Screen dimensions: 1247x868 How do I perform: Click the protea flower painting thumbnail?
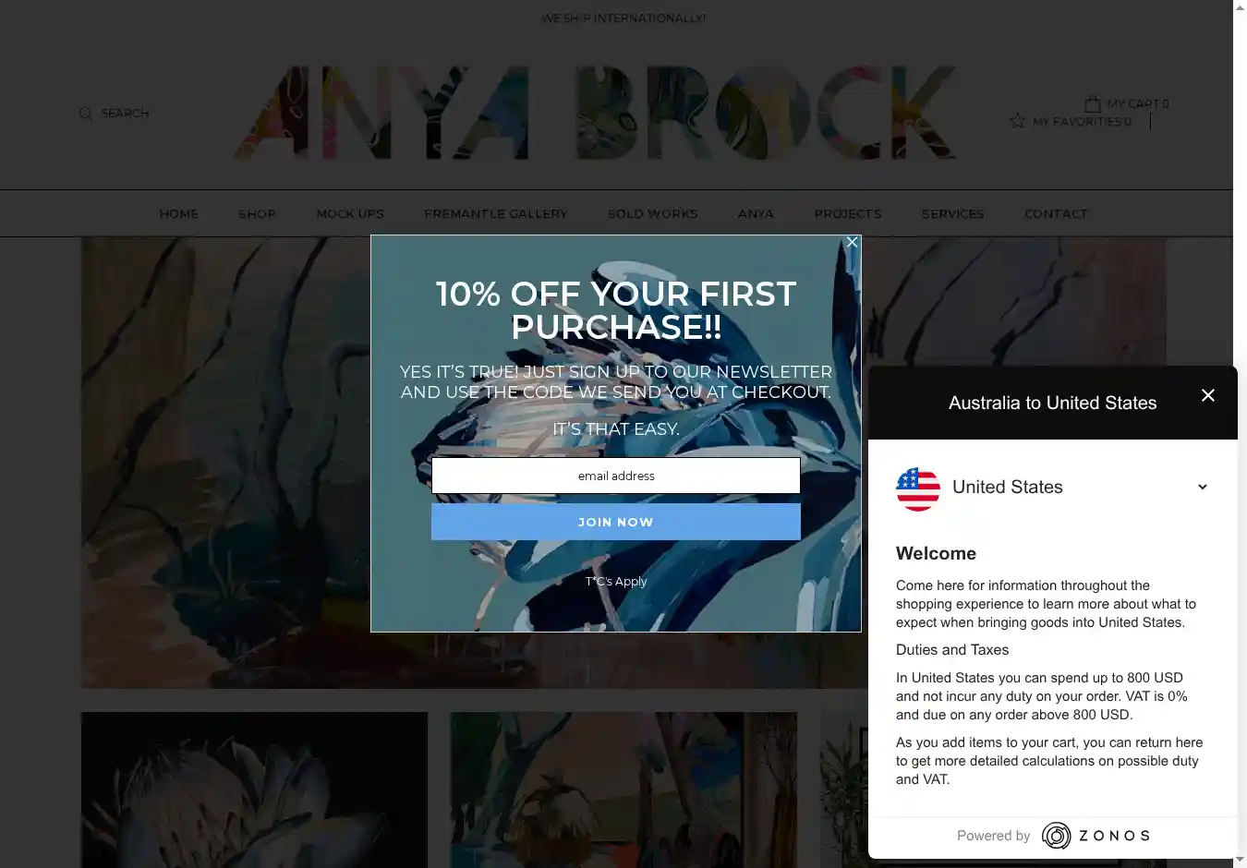tap(254, 790)
